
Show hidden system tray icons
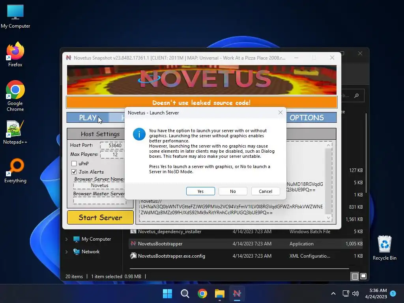[333, 294]
